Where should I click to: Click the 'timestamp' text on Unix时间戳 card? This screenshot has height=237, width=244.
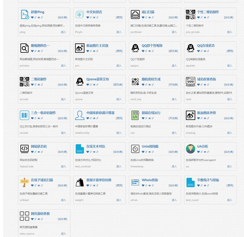coord(137,167)
